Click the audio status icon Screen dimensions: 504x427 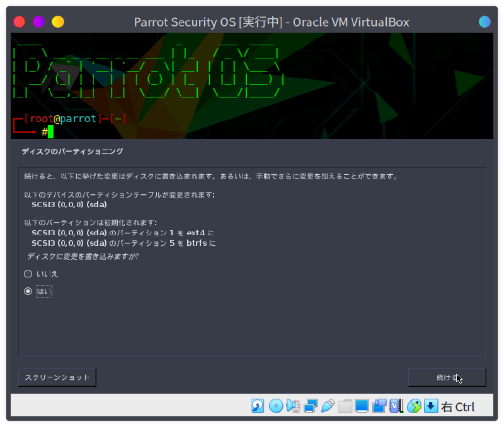pos(293,406)
